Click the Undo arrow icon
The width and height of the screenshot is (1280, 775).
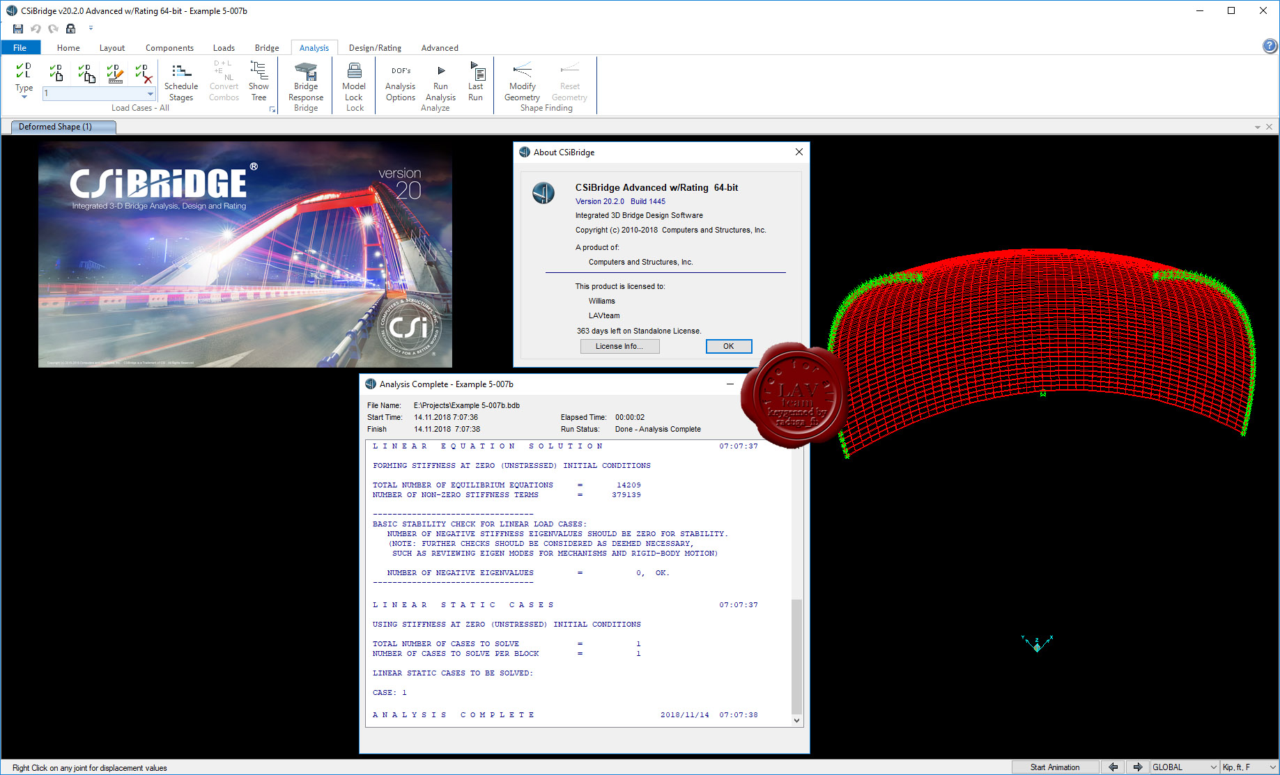tap(36, 29)
